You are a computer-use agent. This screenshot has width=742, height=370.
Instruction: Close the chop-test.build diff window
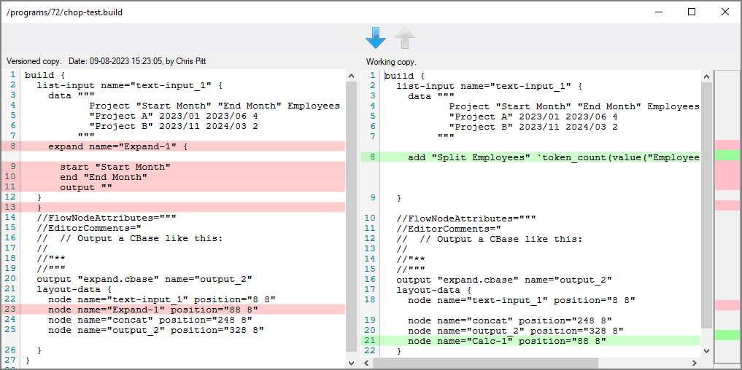724,12
